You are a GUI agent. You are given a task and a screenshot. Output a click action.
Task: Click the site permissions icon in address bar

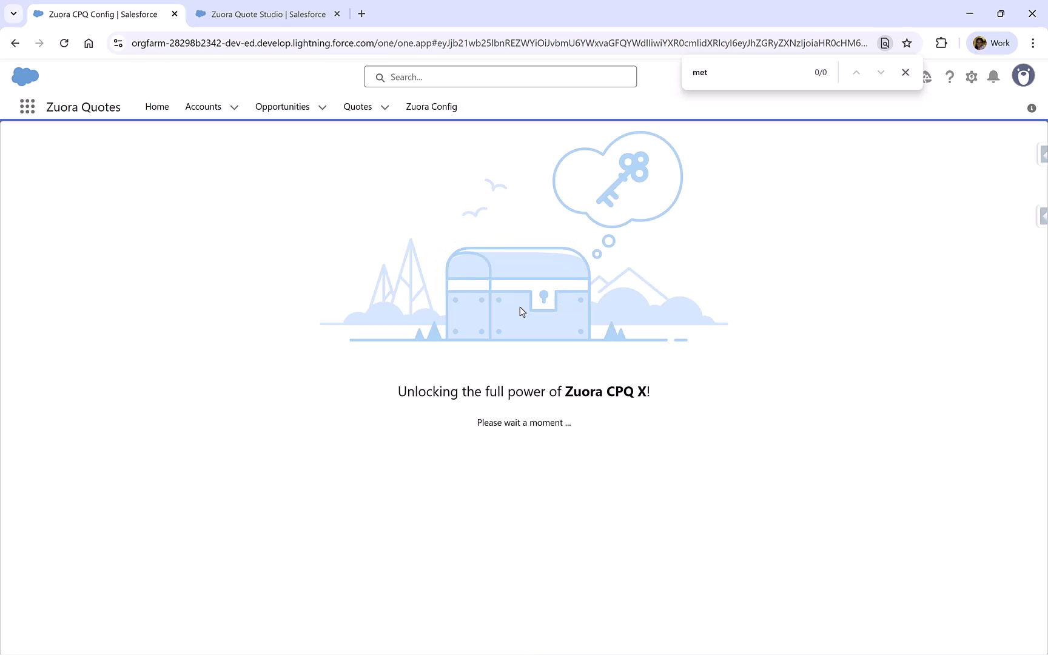coord(118,43)
